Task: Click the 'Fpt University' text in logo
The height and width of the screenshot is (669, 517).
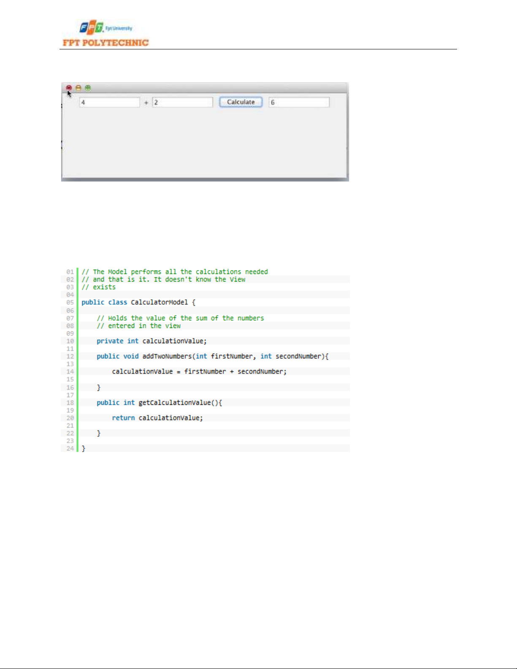Action: coord(119,28)
